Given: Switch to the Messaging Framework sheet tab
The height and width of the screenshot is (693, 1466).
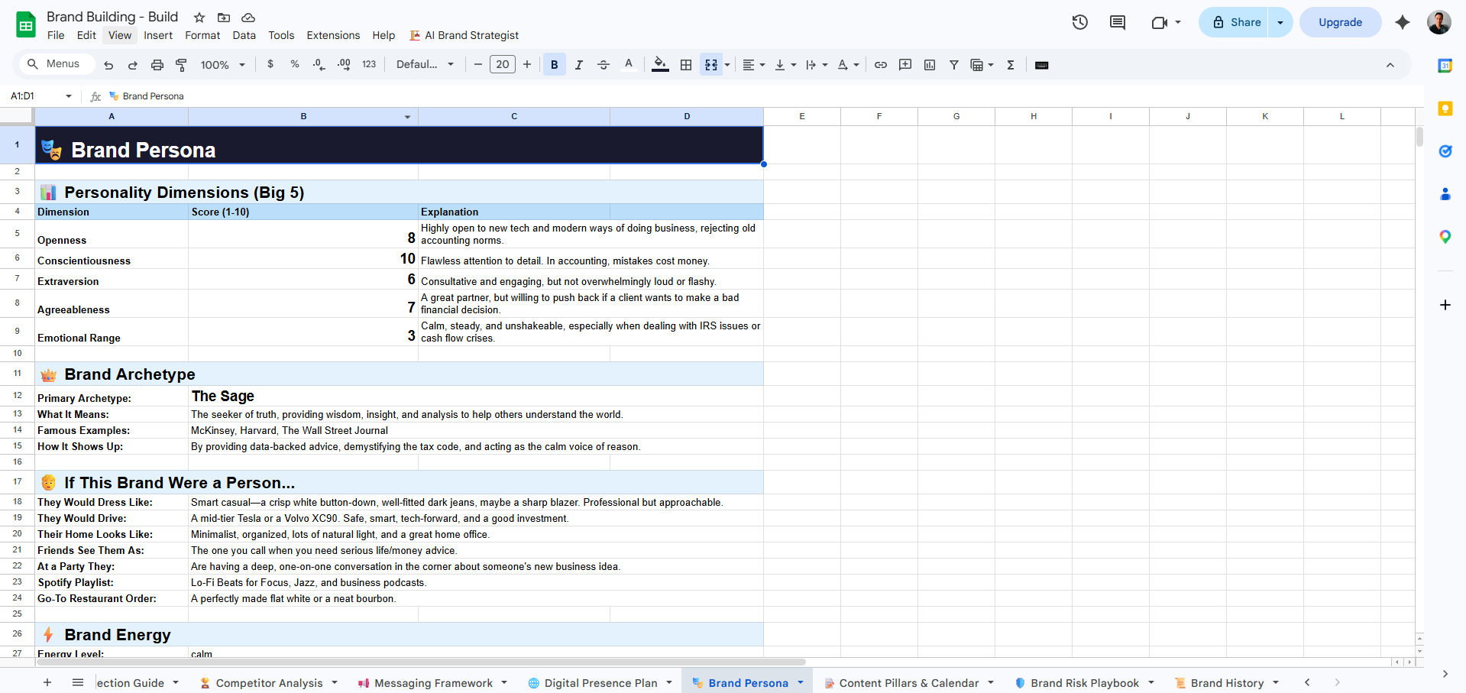Looking at the screenshot, I should pyautogui.click(x=433, y=683).
